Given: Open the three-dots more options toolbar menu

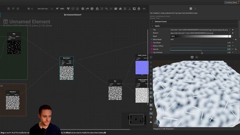Looking at the screenshot, I should tap(144, 9).
